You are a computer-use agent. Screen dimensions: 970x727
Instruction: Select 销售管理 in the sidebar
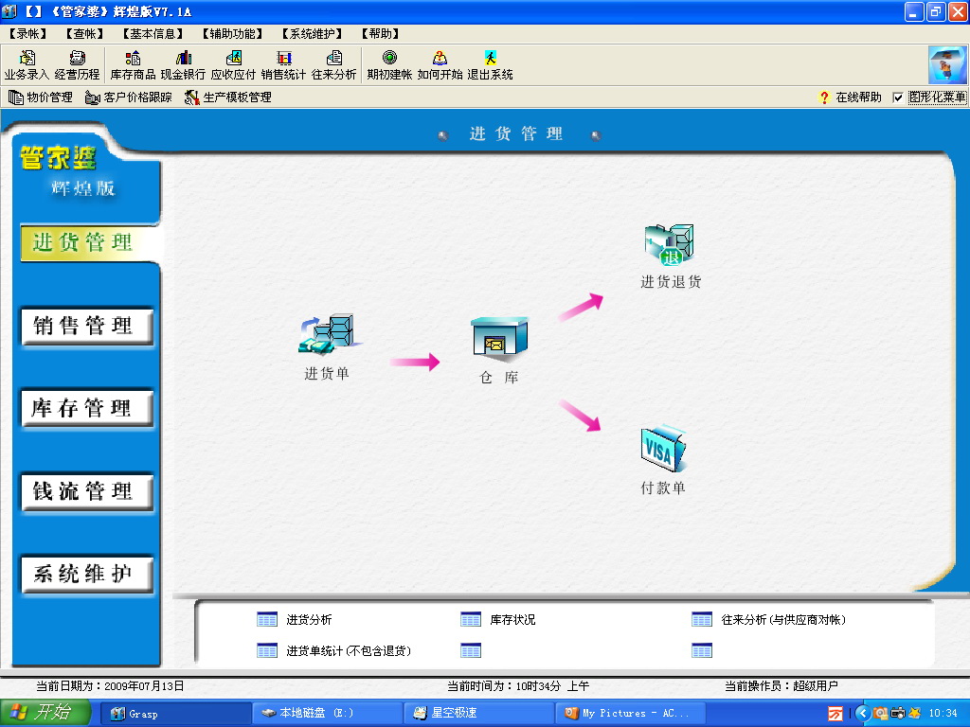coord(84,327)
